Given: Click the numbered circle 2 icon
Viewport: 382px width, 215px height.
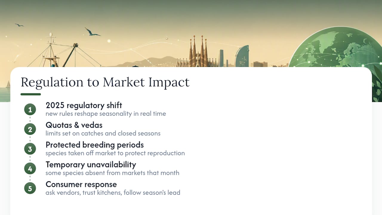Looking at the screenshot, I should 30,129.
